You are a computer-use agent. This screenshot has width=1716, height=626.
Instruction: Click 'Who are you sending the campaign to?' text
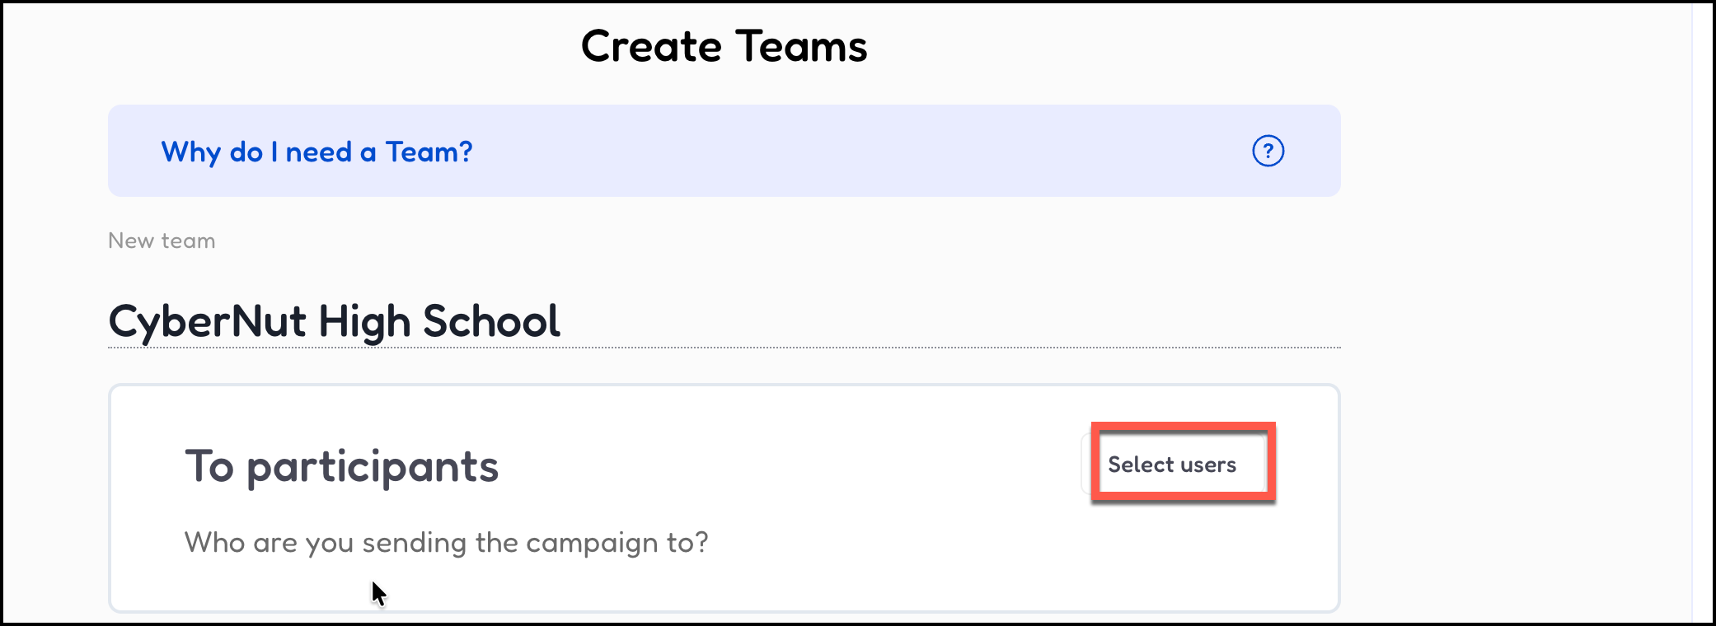pos(446,543)
